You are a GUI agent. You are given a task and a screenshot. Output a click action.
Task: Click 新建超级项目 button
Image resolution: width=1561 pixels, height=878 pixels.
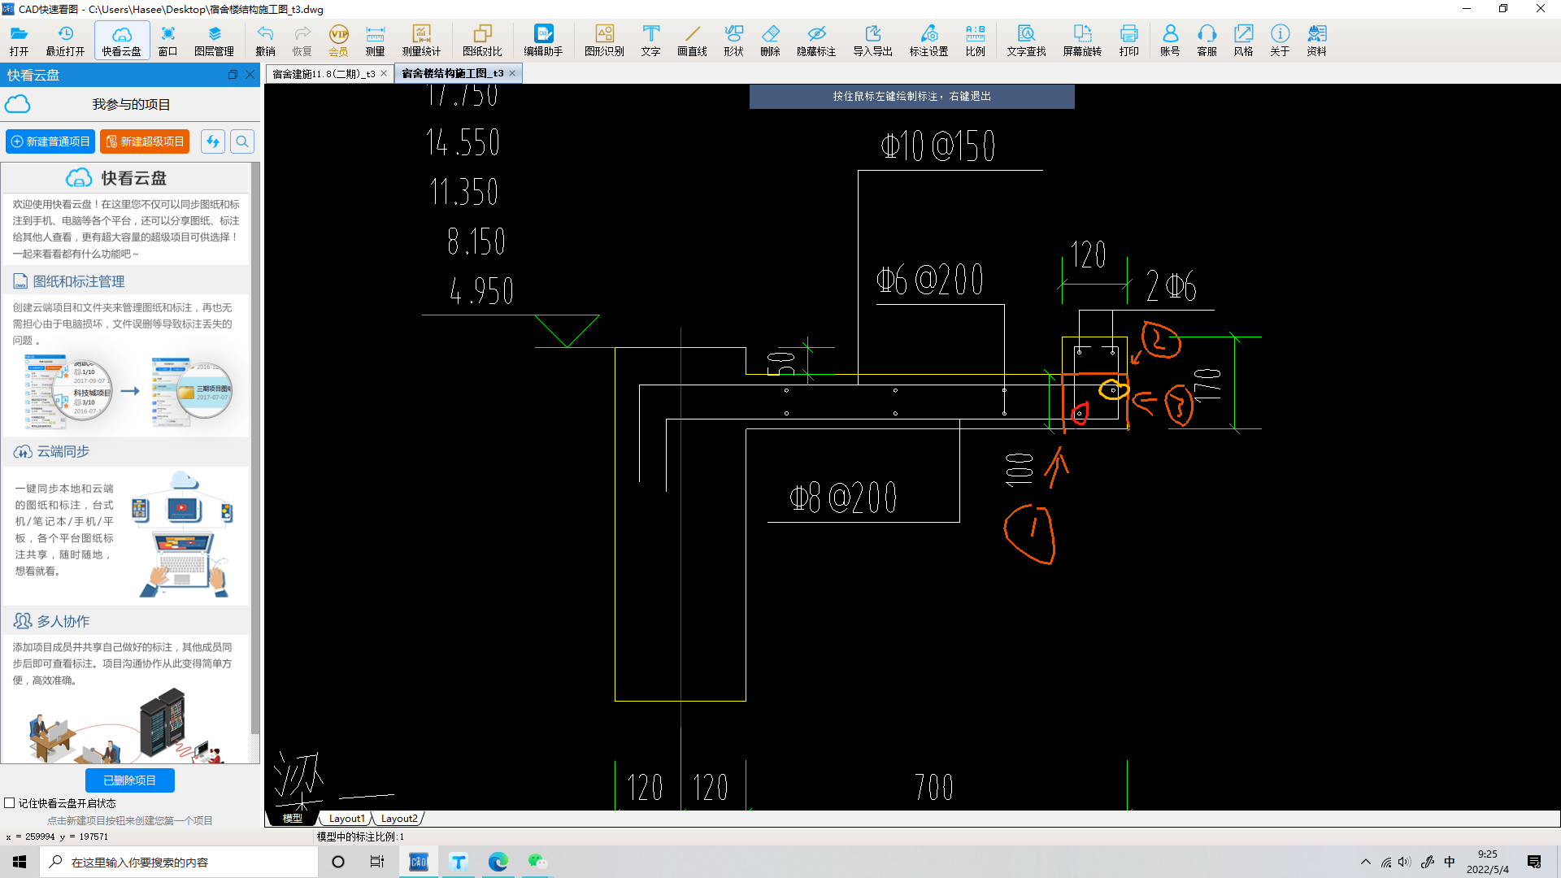coord(145,141)
